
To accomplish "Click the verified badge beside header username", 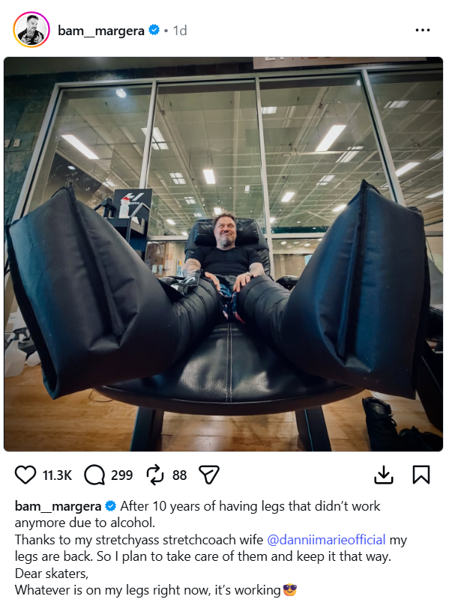I will point(154,30).
